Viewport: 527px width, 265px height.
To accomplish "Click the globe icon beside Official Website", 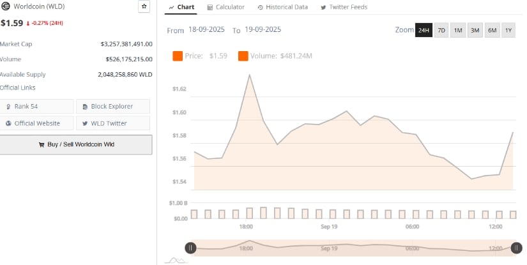I will (8, 124).
